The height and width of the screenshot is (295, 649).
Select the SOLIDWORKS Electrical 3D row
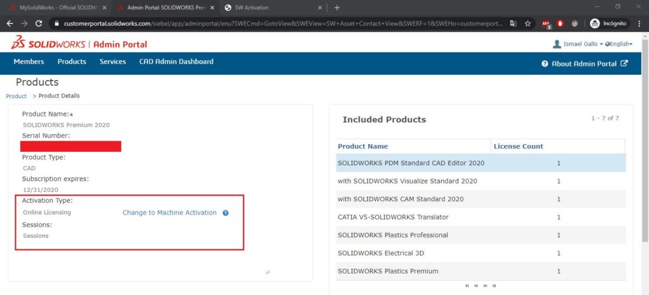tap(481, 253)
